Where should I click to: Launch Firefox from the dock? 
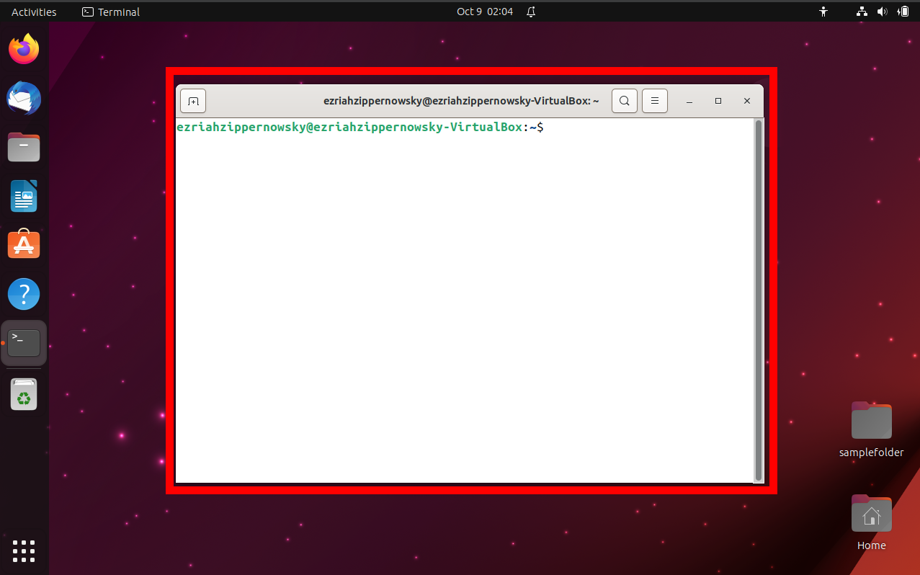point(24,49)
